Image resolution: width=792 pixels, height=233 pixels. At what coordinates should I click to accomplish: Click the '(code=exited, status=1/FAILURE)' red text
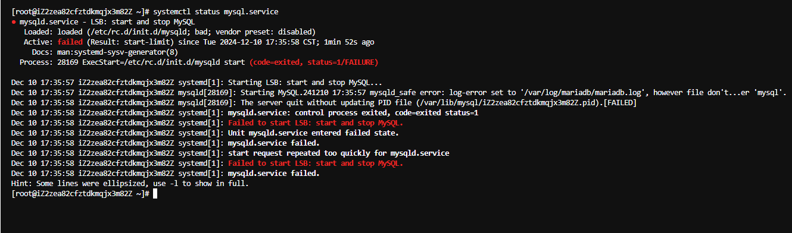coord(314,62)
